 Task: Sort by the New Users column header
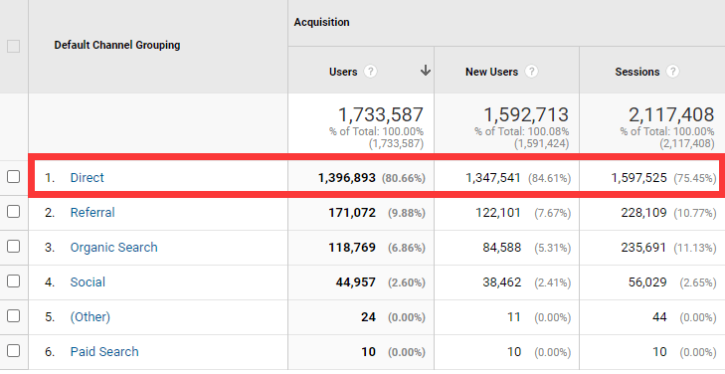491,72
